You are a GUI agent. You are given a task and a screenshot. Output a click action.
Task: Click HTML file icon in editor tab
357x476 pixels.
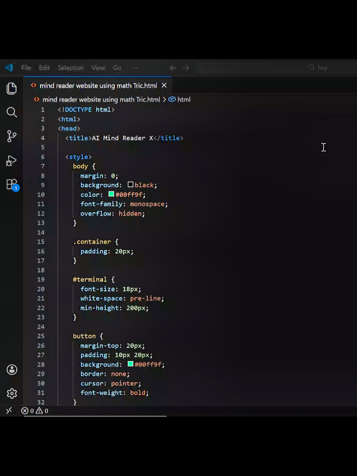click(x=33, y=85)
